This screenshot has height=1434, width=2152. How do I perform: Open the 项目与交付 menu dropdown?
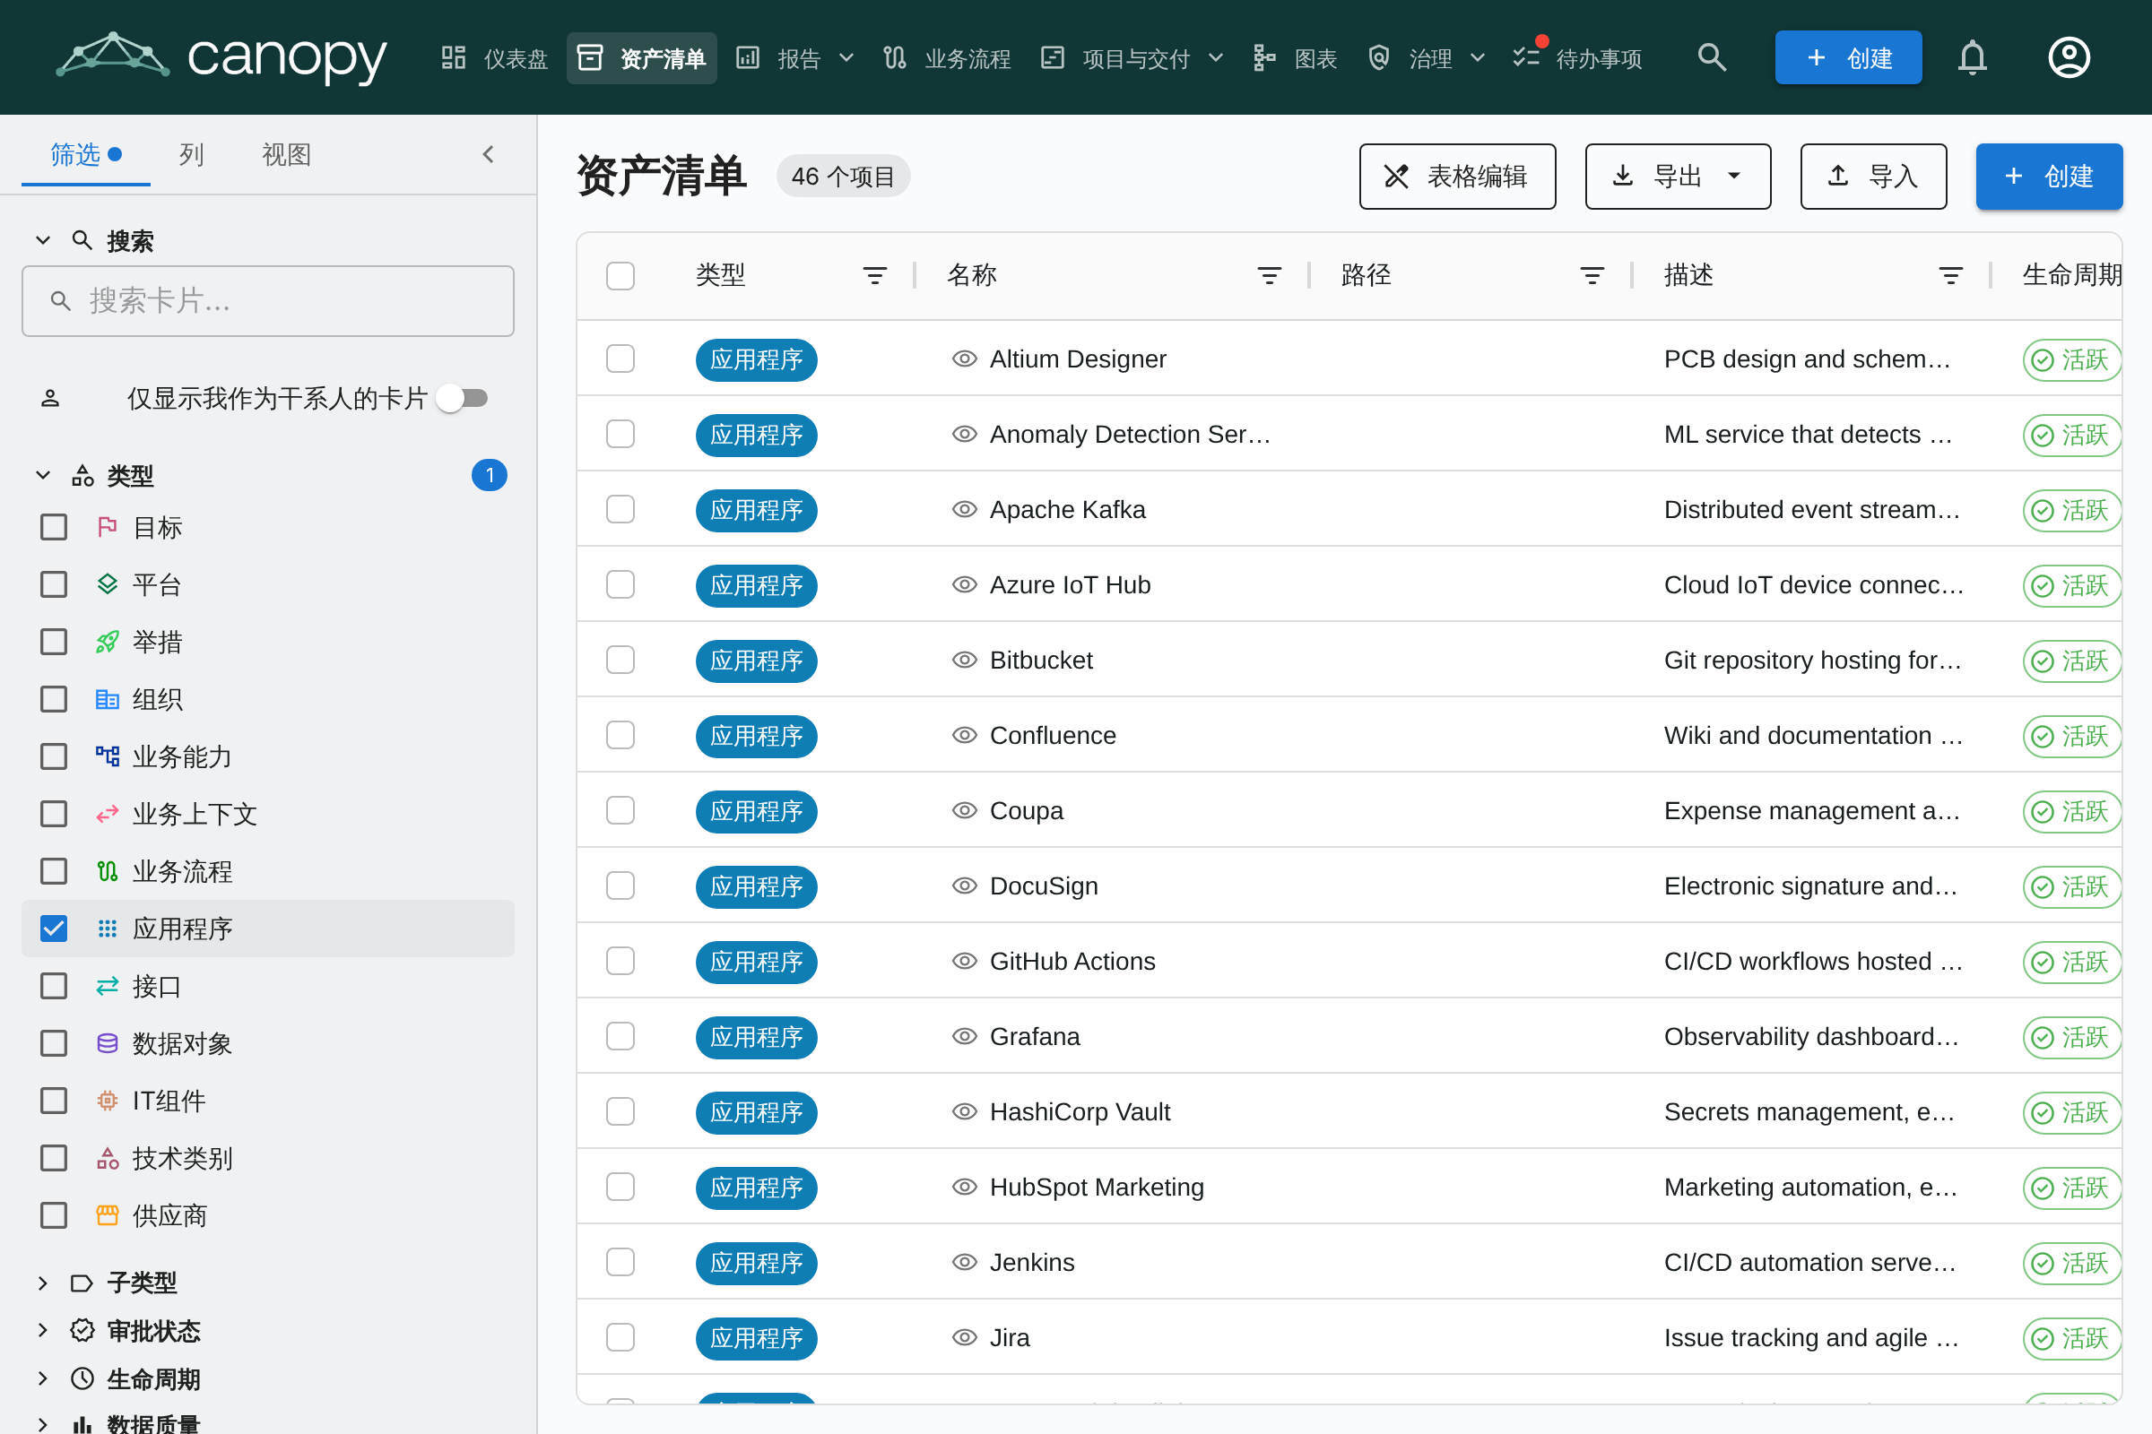(x=1132, y=58)
